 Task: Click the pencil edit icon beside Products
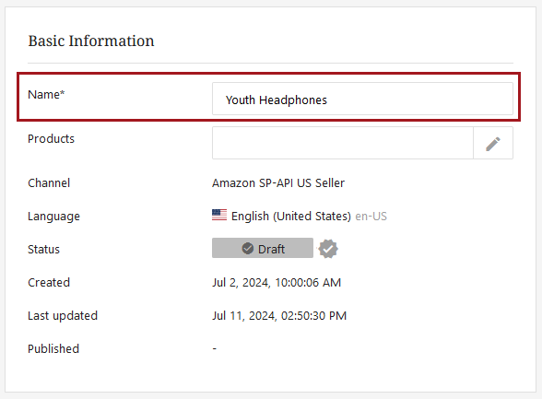coord(493,144)
